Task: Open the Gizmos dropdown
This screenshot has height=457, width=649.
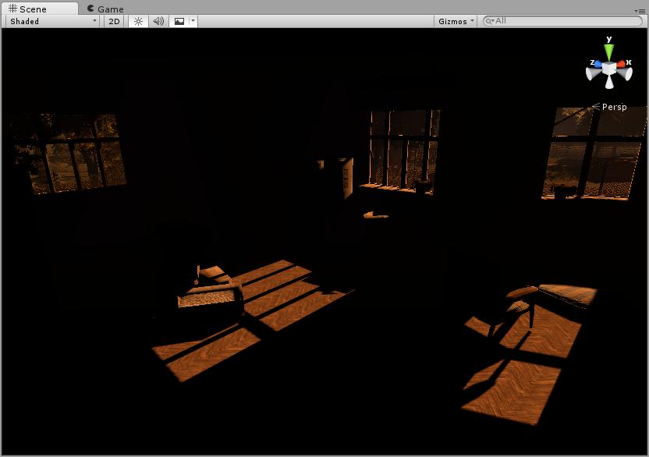Action: pyautogui.click(x=456, y=21)
